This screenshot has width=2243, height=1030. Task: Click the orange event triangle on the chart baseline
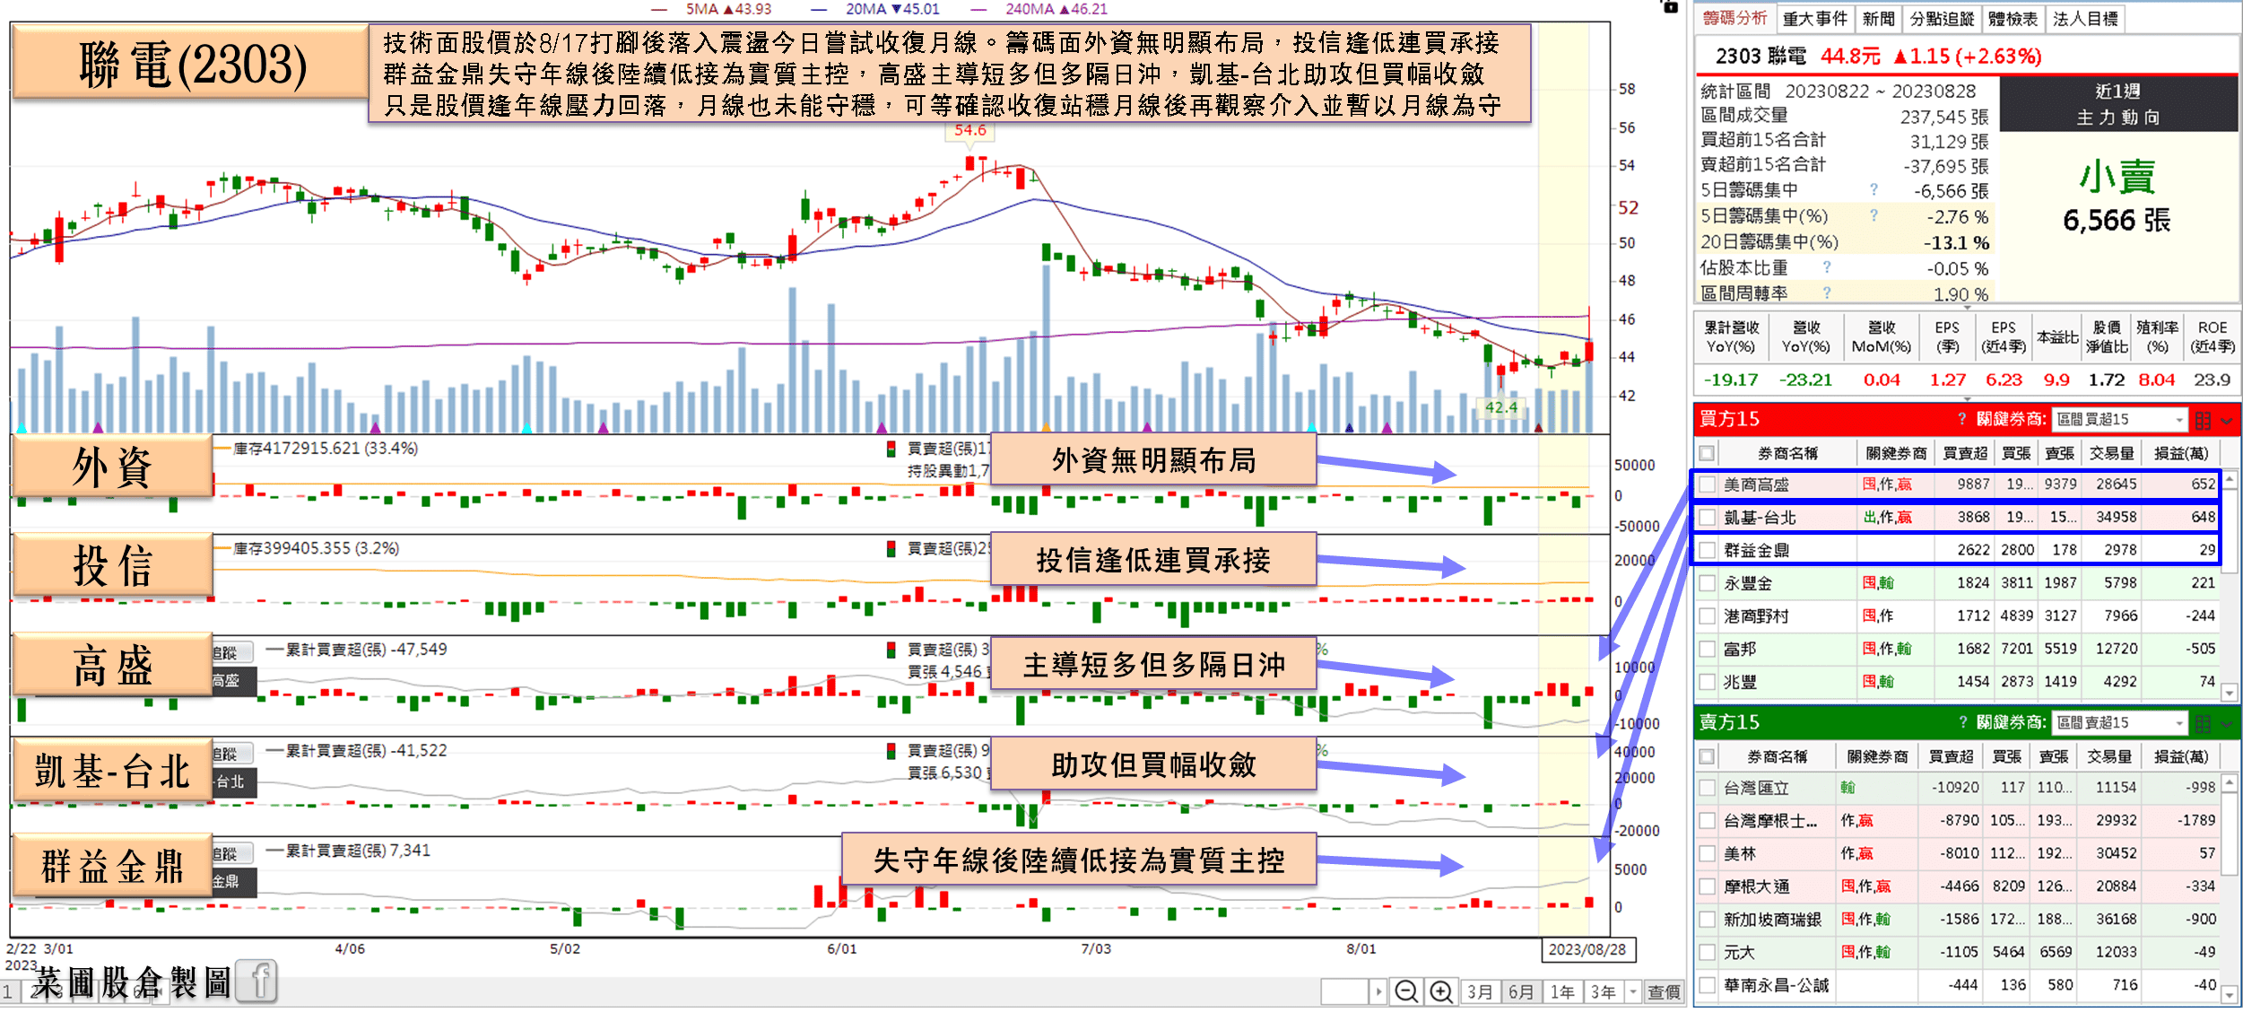click(1046, 428)
